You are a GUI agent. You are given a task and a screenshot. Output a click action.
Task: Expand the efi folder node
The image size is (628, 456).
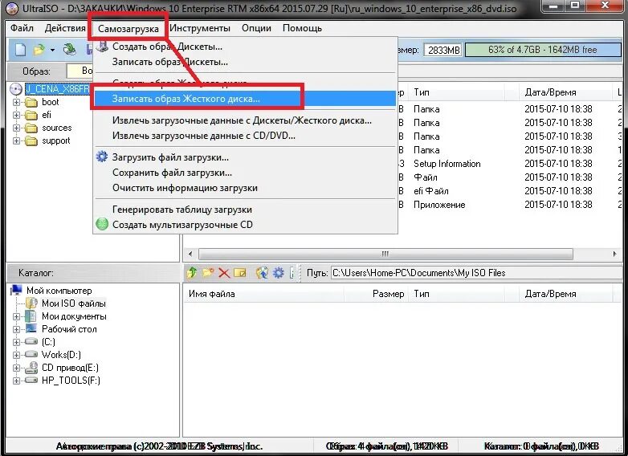click(16, 116)
